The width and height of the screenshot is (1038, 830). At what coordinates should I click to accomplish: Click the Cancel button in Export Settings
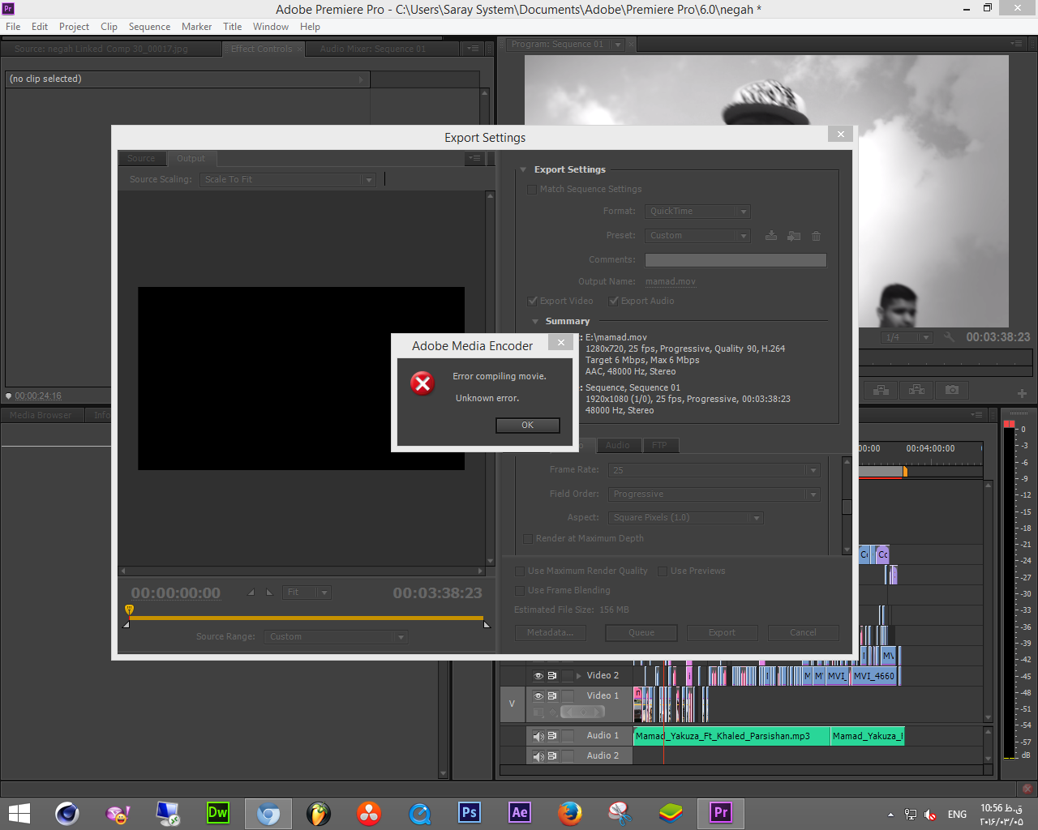(x=803, y=633)
